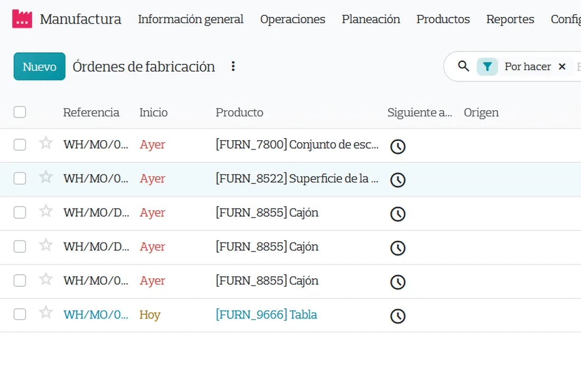Remove the Por hacer filter
Screen dimensions: 581x369
[562, 66]
